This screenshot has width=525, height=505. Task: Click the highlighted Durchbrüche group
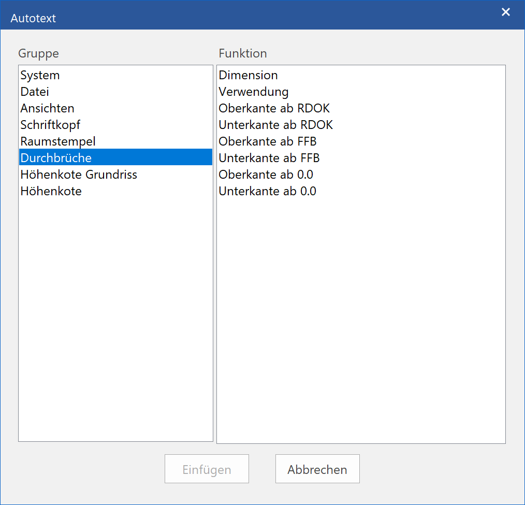pos(115,157)
